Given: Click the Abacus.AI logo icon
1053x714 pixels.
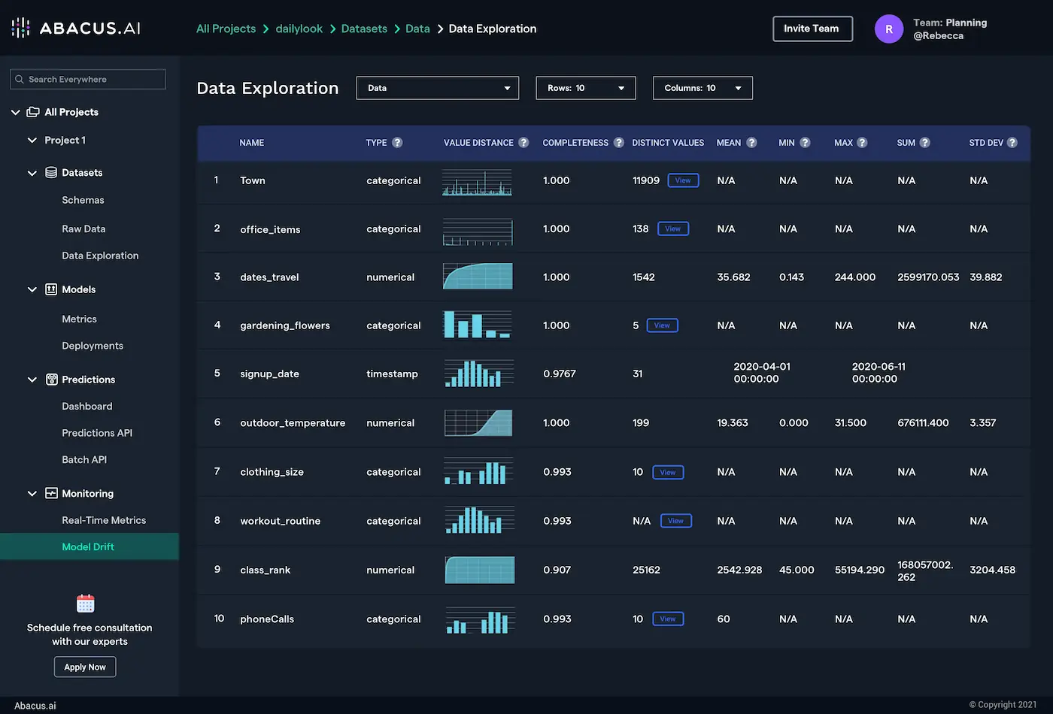Looking at the screenshot, I should (21, 29).
